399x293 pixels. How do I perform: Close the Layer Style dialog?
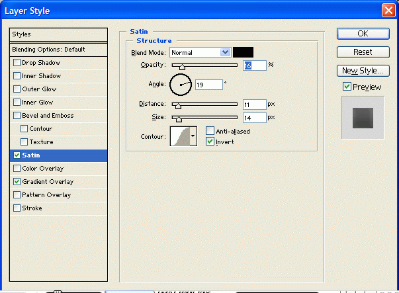click(x=389, y=11)
